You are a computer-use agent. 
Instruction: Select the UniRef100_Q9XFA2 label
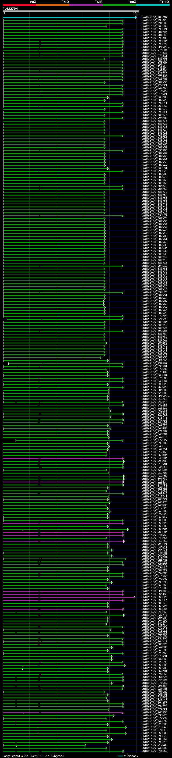pos(154,118)
